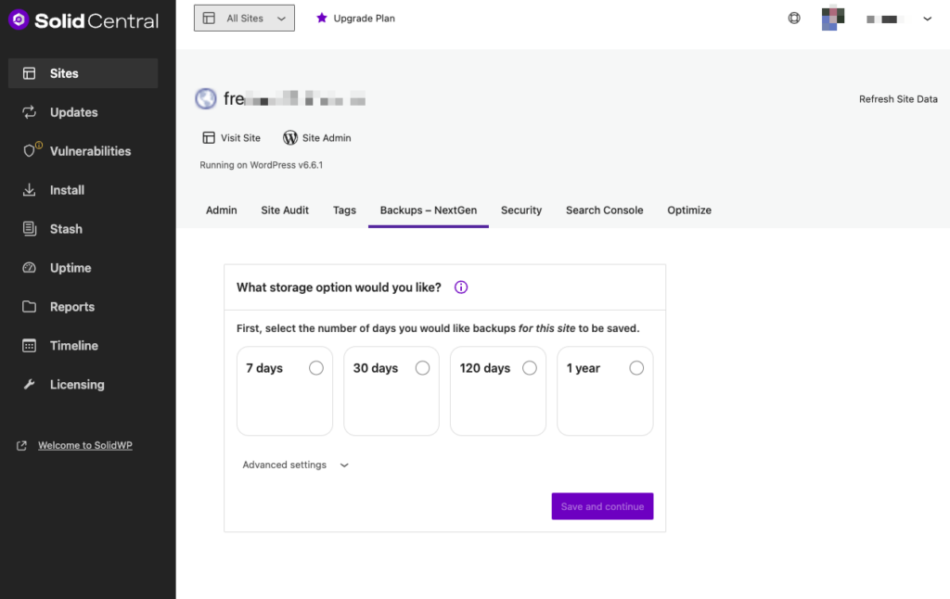Open the Search Console tab
Image resolution: width=950 pixels, height=599 pixels.
(604, 210)
